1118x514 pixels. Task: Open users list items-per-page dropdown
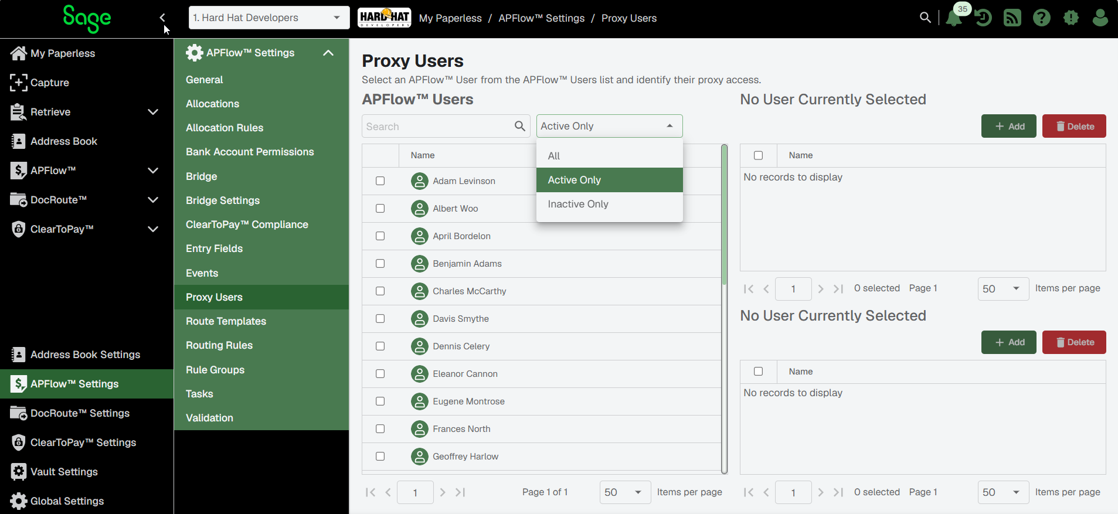625,492
